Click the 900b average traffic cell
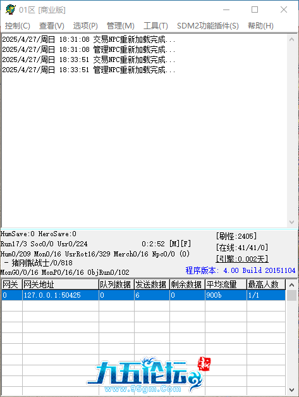 [226, 295]
